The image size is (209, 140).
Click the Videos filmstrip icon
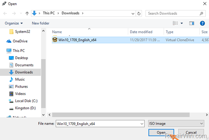point(11,94)
